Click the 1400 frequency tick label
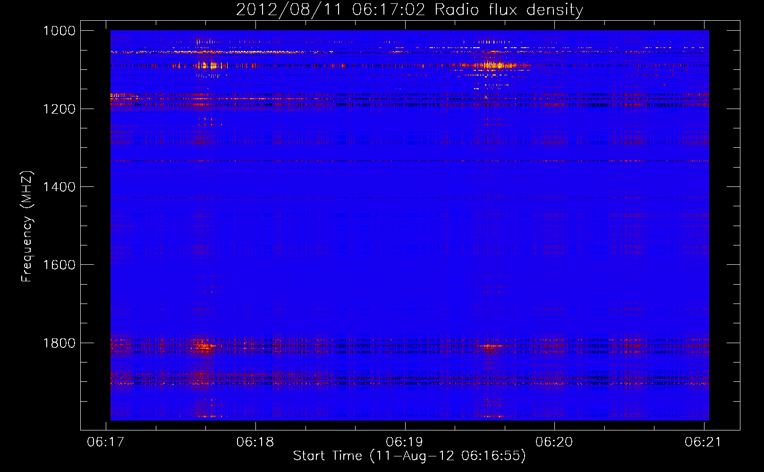The width and height of the screenshot is (764, 472). point(59,187)
